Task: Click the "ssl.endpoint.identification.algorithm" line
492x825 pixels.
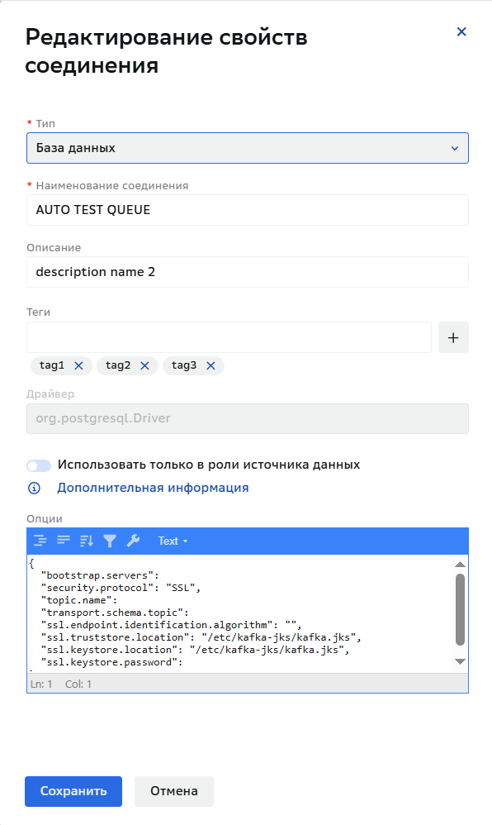Action: click(x=172, y=625)
